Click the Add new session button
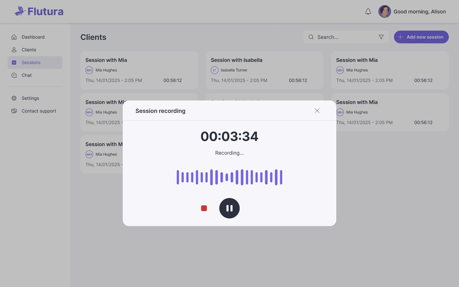Image resolution: width=459 pixels, height=287 pixels. click(x=421, y=37)
